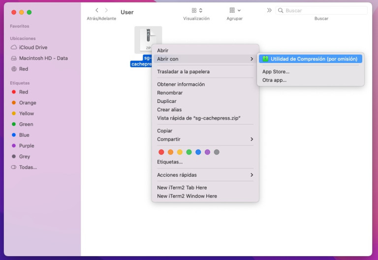Viewport: 378px width, 260px height.
Task: Choose Copiar in the context menu
Action: pos(205,130)
